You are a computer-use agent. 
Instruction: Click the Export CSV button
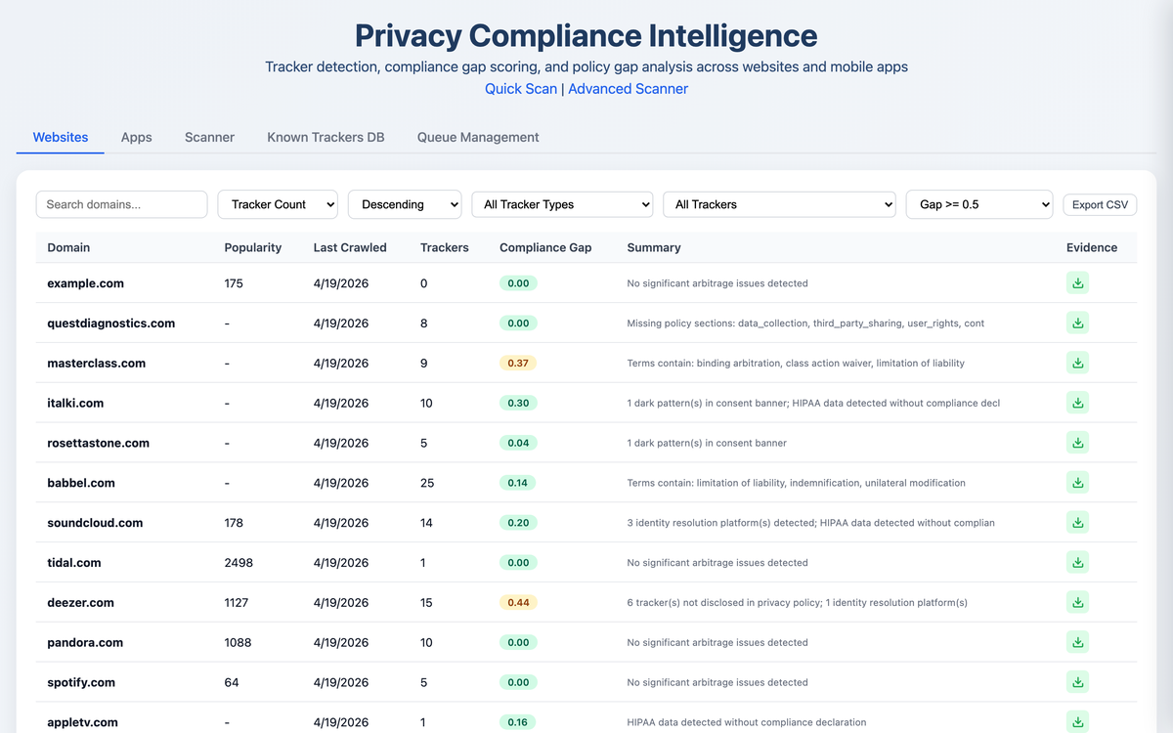(1099, 204)
